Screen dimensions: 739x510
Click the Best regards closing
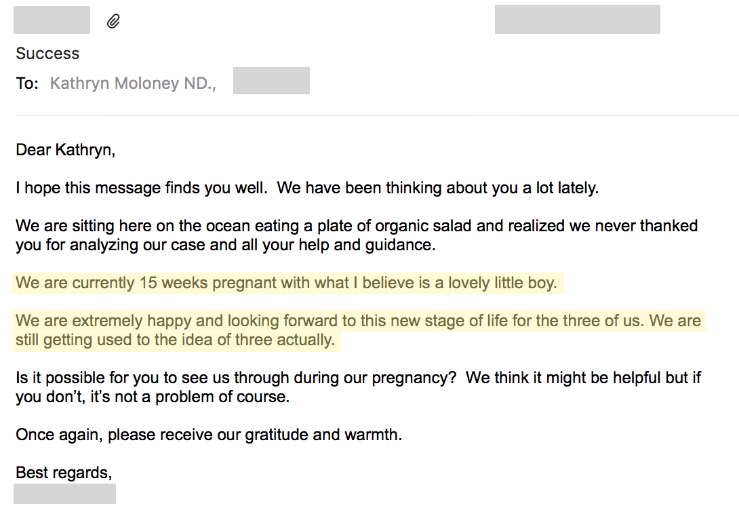point(64,472)
